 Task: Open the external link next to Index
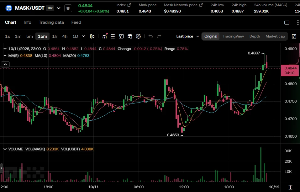pos(129,5)
